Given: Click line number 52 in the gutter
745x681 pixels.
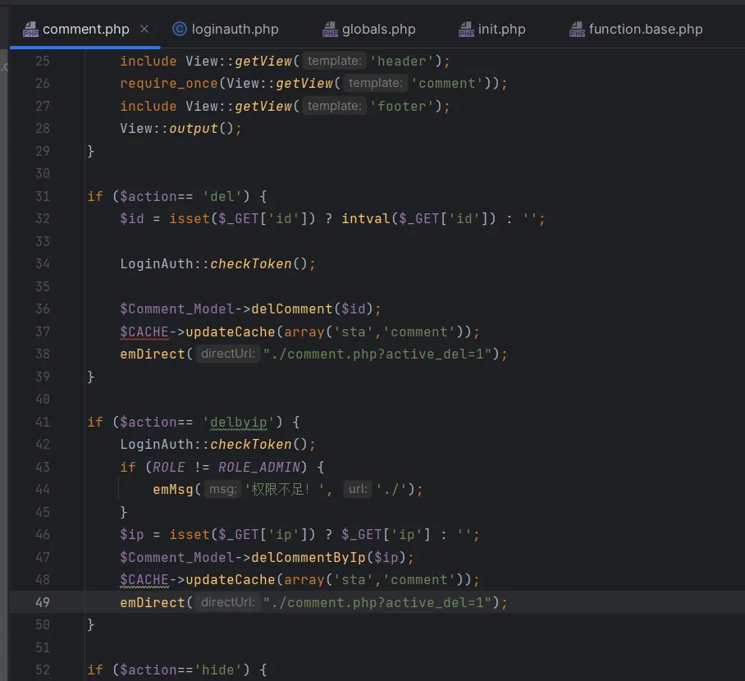Looking at the screenshot, I should point(43,670).
